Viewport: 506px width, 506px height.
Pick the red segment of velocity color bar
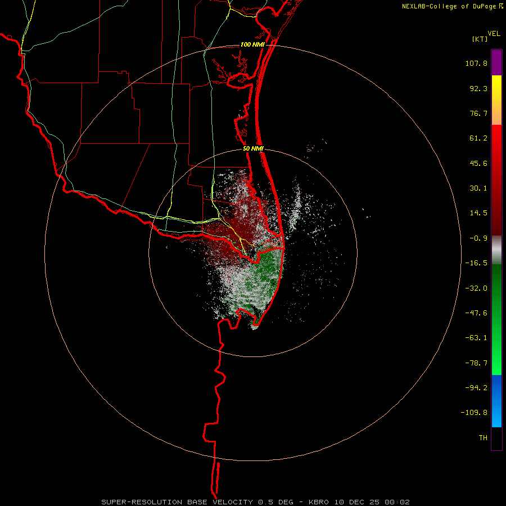point(496,180)
